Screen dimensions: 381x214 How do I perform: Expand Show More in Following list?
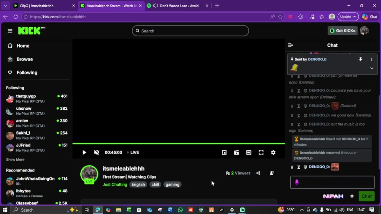tap(15, 160)
